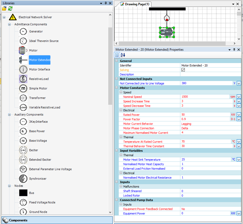
Task: Collapse the Admittance Components tree node
Action: (x=9, y=25)
